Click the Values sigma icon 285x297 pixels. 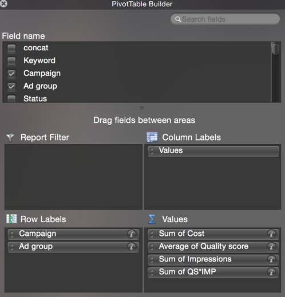coord(152,219)
